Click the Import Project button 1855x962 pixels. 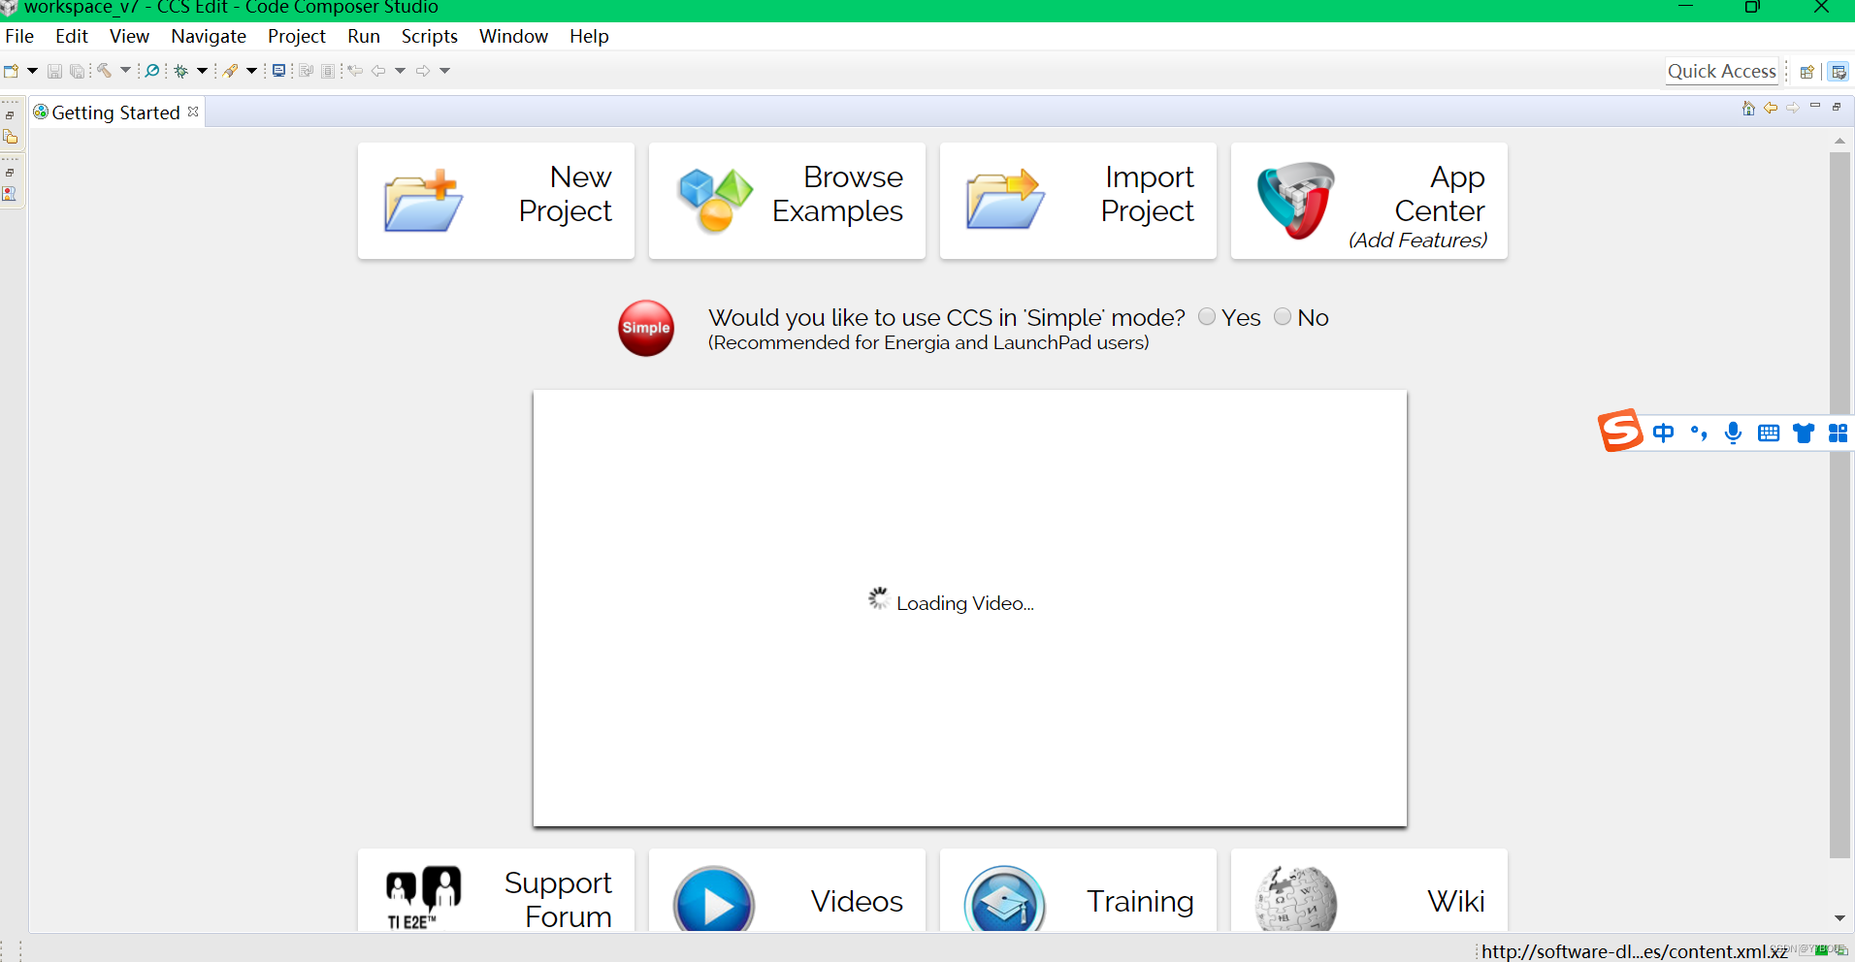[1078, 201]
